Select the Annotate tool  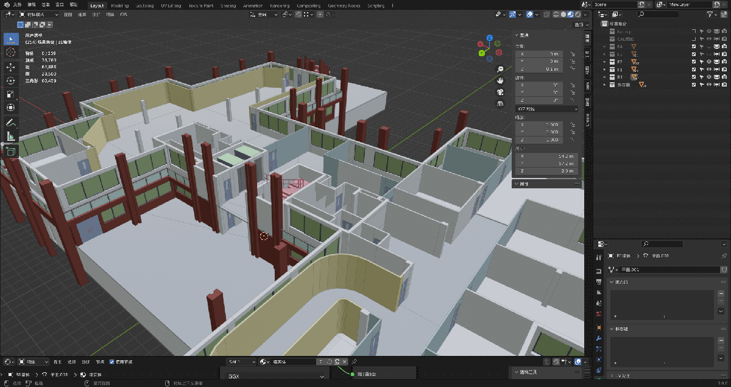[x=10, y=124]
